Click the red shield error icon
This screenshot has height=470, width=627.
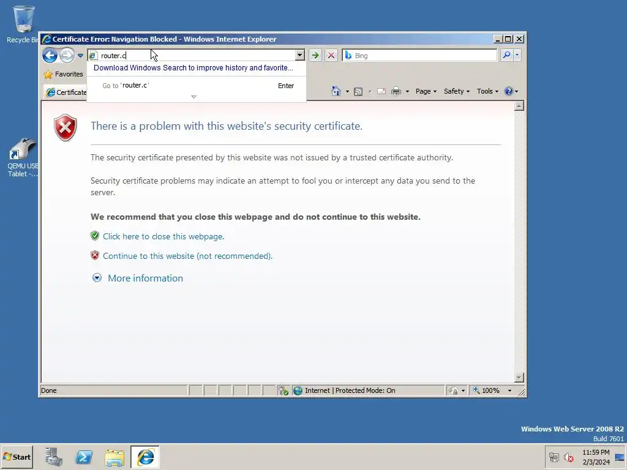pyautogui.click(x=65, y=127)
